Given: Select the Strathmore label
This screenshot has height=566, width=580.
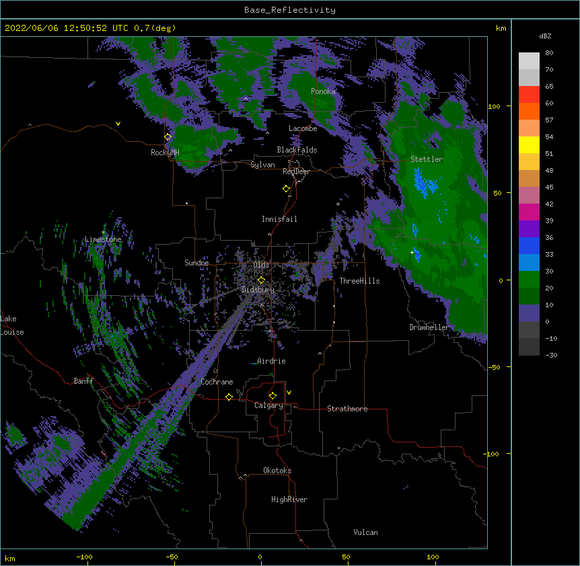Looking at the screenshot, I should click(x=347, y=409).
